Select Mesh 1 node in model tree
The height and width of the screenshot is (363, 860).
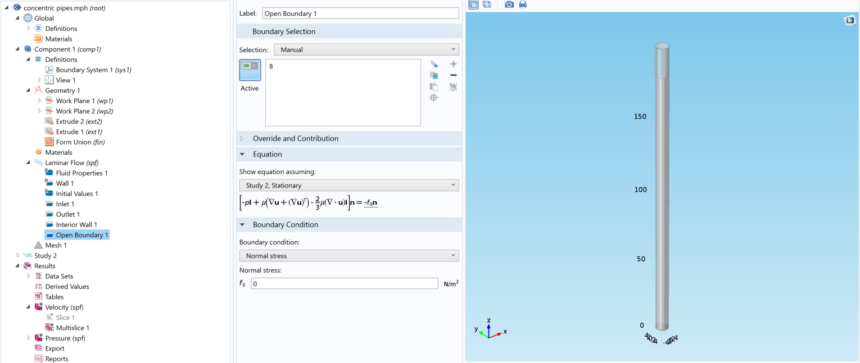click(x=56, y=245)
